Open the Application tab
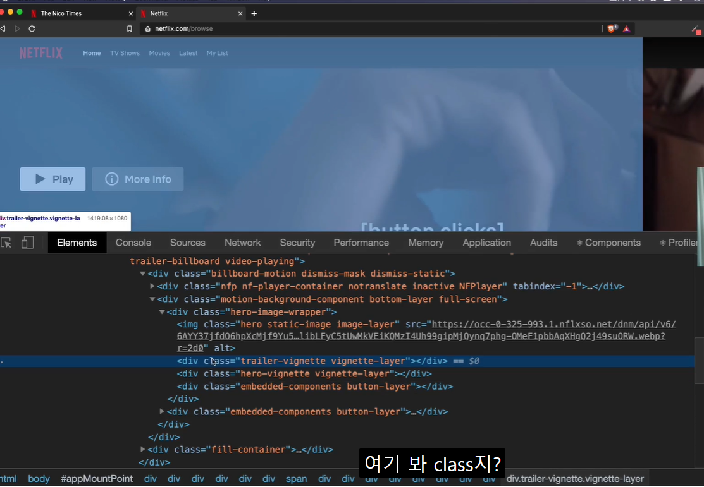This screenshot has height=487, width=704. [486, 243]
